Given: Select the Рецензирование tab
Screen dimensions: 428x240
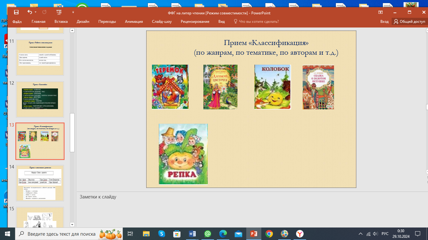Looking at the screenshot, I should (195, 22).
